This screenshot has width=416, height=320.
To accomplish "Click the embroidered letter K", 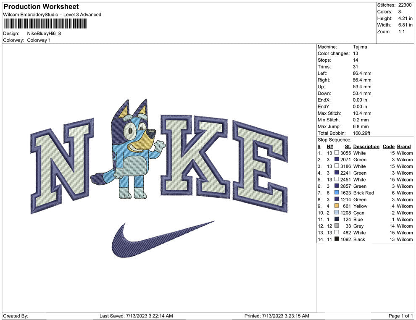I will [195, 156].
